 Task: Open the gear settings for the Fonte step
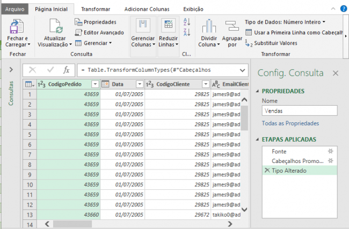pos(331,152)
